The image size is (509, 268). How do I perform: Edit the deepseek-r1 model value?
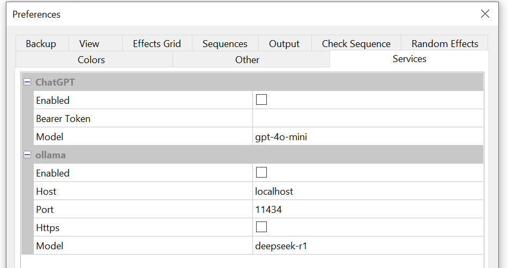(368, 246)
